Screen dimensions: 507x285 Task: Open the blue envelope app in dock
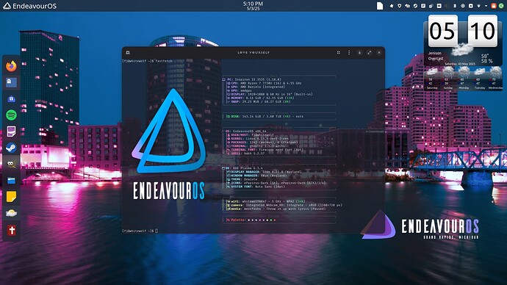(11, 99)
